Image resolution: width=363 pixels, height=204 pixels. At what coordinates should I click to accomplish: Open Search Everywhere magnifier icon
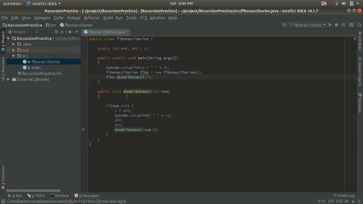click(359, 25)
